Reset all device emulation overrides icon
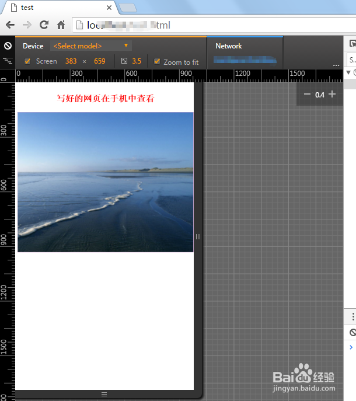Viewport: 356px width, 401px height. click(8, 46)
